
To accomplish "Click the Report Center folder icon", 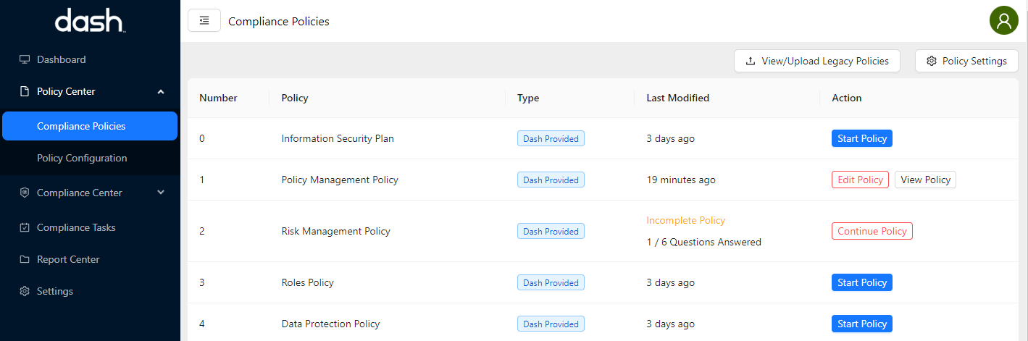I will (25, 259).
